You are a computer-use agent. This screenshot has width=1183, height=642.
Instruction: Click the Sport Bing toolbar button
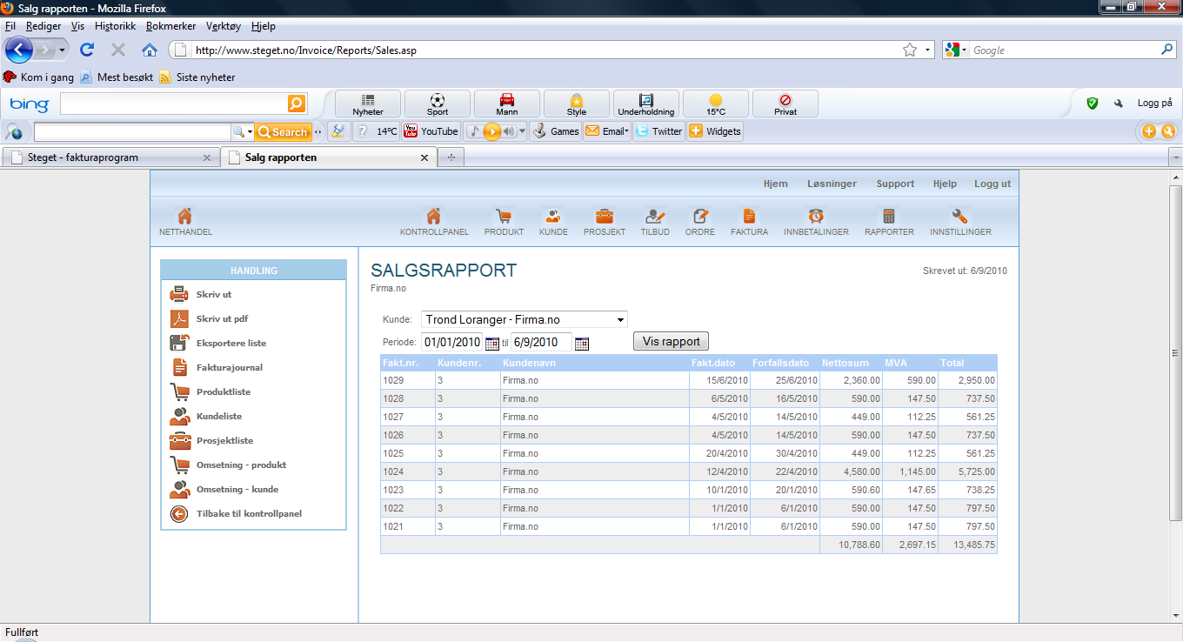(438, 104)
